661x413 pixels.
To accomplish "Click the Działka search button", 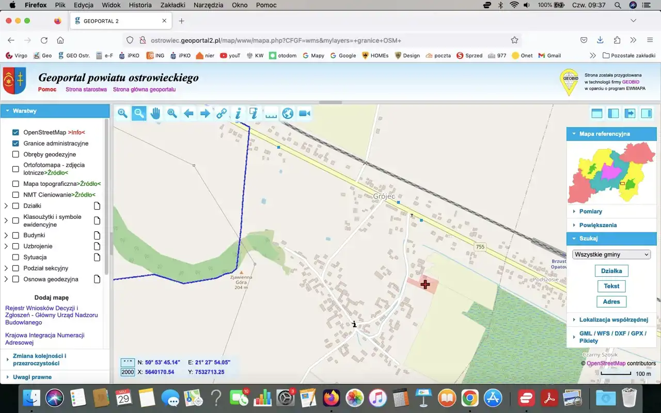I will coord(611,271).
